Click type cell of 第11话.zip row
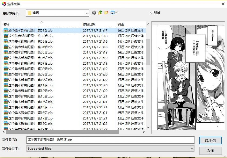 [x=131, y=85]
